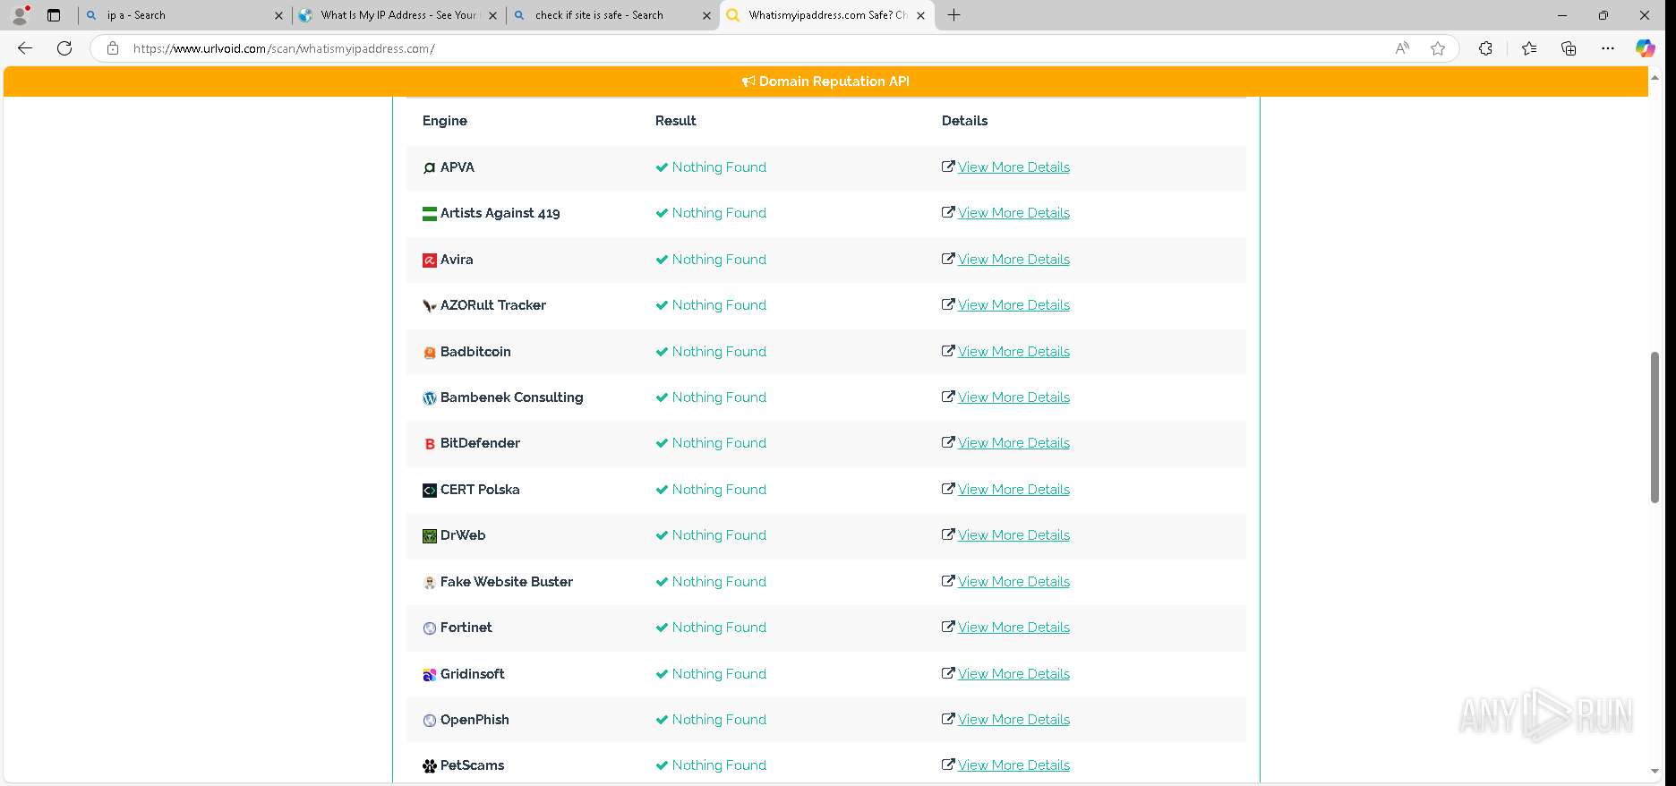Screen dimensions: 1676x786
Task: Open View More Details for Bambenek Consulting
Action: coord(1013,397)
